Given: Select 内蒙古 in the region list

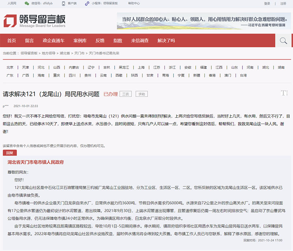Looking at the screenshot, I should point(74,68).
